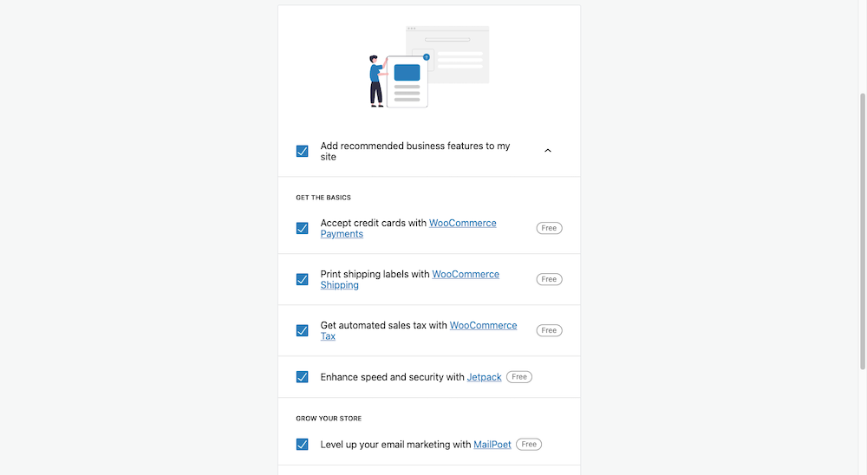Uncheck Add recommended business features checkbox
Image resolution: width=867 pixels, height=475 pixels.
(302, 151)
